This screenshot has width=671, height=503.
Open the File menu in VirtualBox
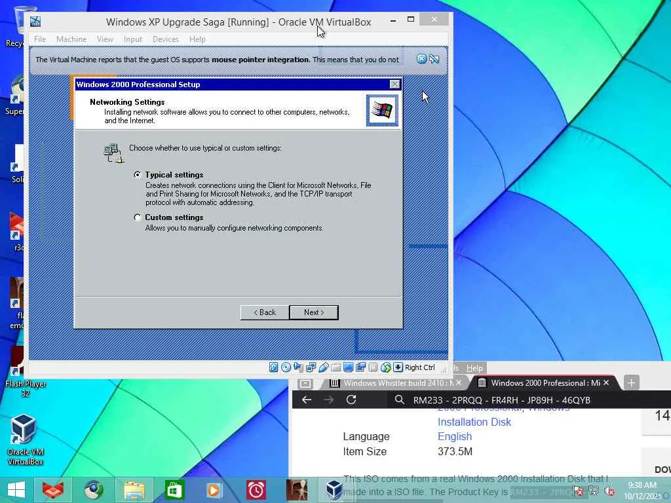click(x=40, y=39)
